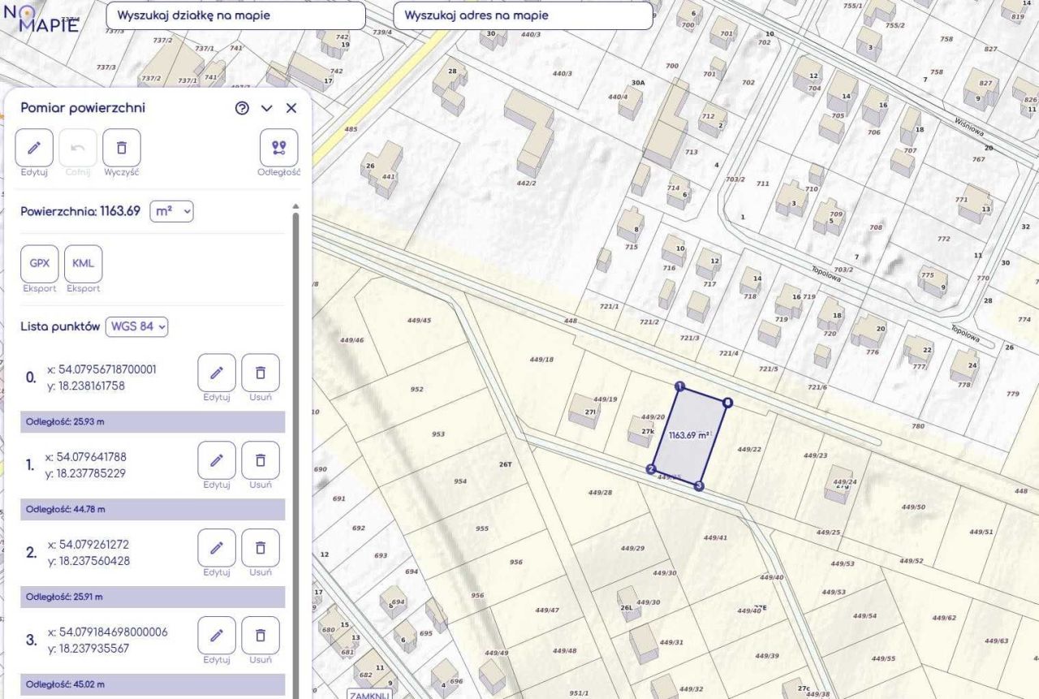This screenshot has height=699, width=1039.
Task: Open the WGS 84 coordinate system dropdown
Action: tap(136, 326)
